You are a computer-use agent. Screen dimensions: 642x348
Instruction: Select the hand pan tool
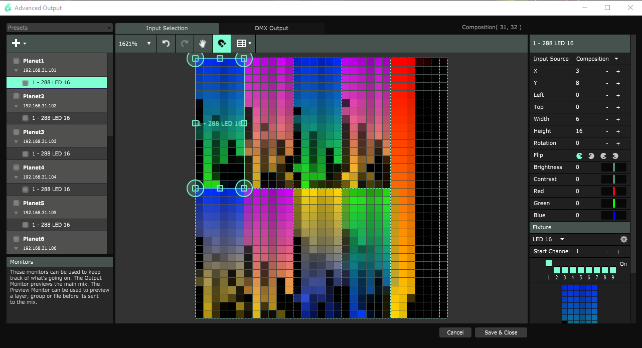pyautogui.click(x=203, y=44)
